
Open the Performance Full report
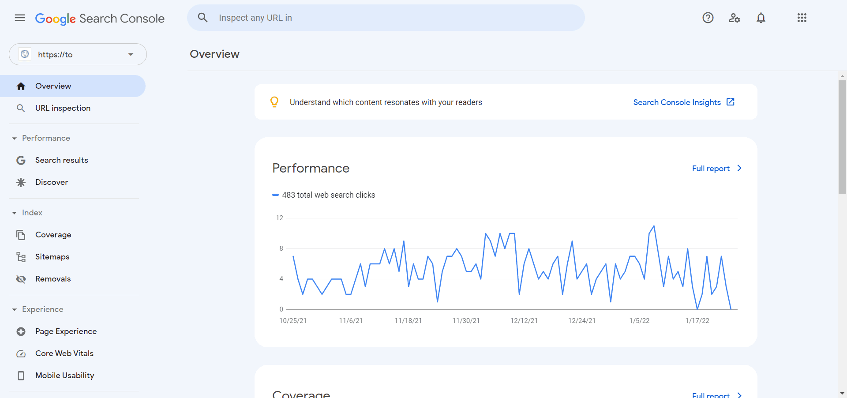tap(710, 168)
